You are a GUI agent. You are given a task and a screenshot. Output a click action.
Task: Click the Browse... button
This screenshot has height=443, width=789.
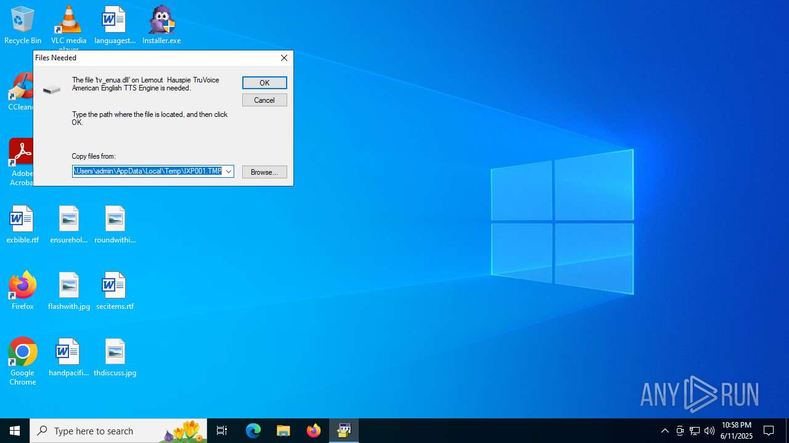(x=264, y=172)
